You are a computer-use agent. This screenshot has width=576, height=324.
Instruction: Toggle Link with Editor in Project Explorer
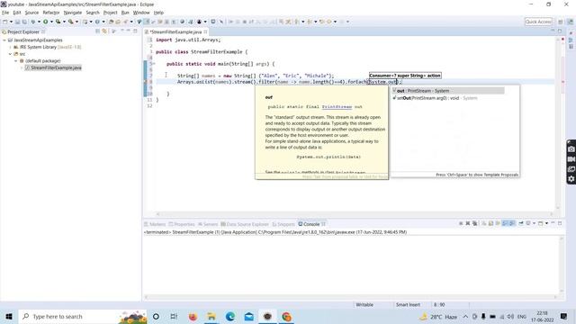104,31
